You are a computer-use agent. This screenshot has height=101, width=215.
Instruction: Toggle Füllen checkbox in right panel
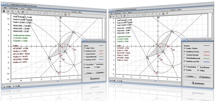198,70
